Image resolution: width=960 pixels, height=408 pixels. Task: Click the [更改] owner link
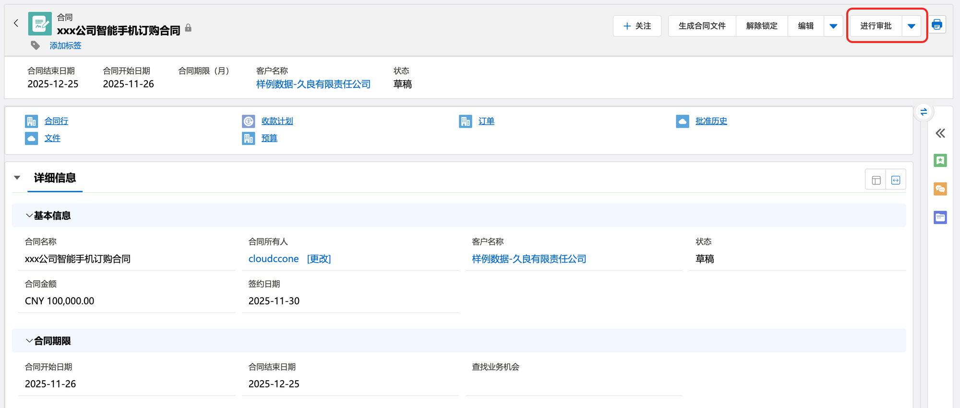pyautogui.click(x=319, y=259)
